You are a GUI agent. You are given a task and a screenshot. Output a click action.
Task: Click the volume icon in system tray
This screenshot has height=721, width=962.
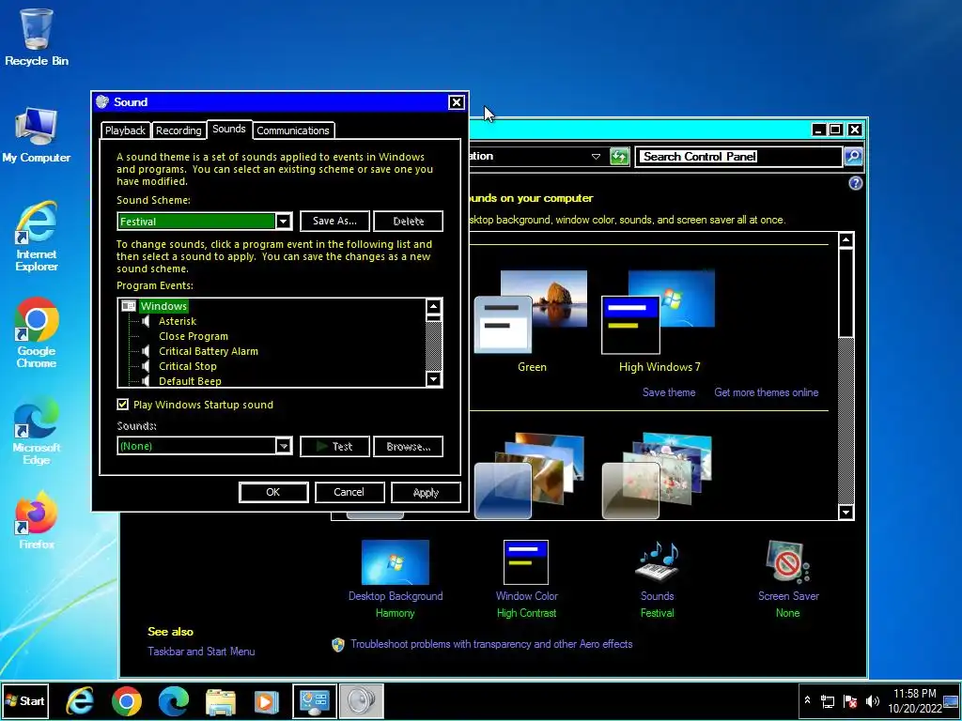[872, 700]
